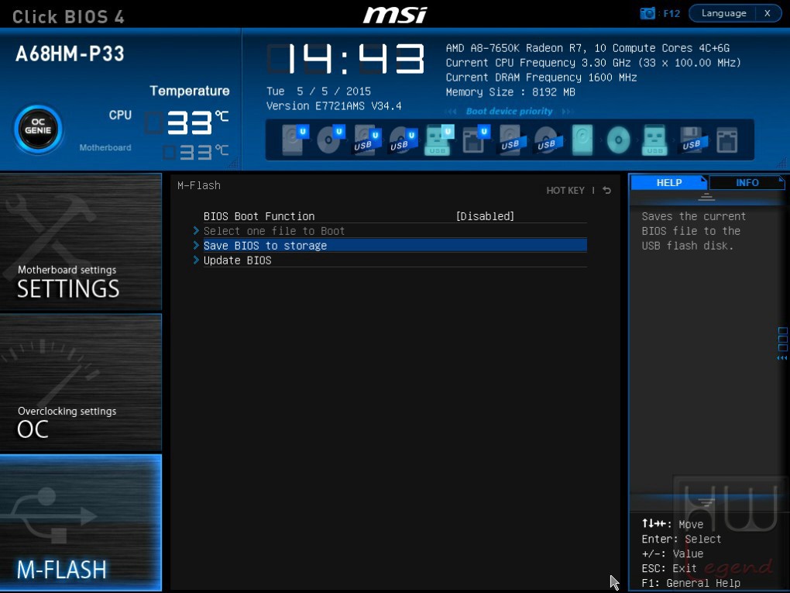The image size is (790, 593).
Task: Go back using the return arrow icon
Action: tap(607, 190)
